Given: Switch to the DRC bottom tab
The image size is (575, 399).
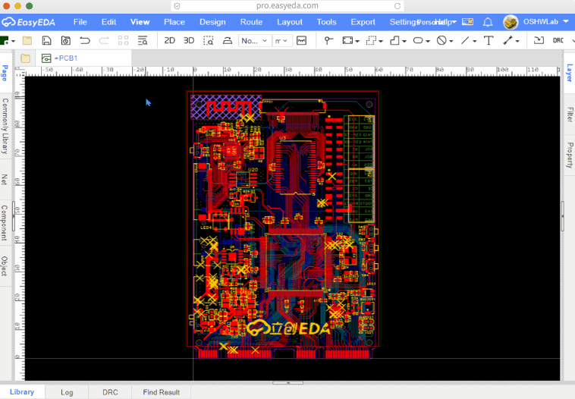Looking at the screenshot, I should click(x=110, y=392).
